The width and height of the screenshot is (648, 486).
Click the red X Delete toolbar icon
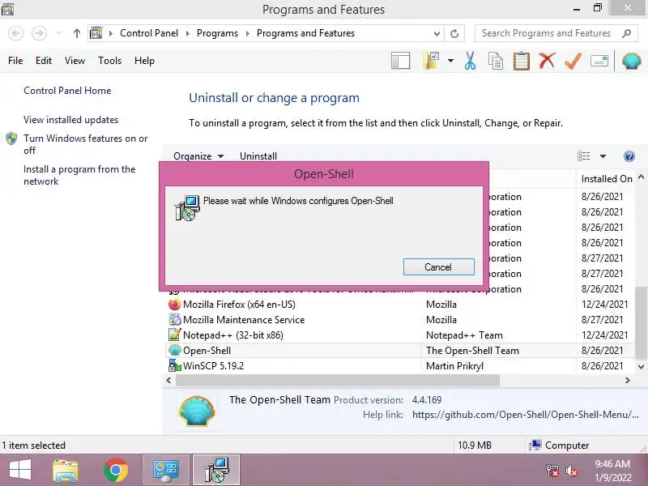(x=547, y=61)
